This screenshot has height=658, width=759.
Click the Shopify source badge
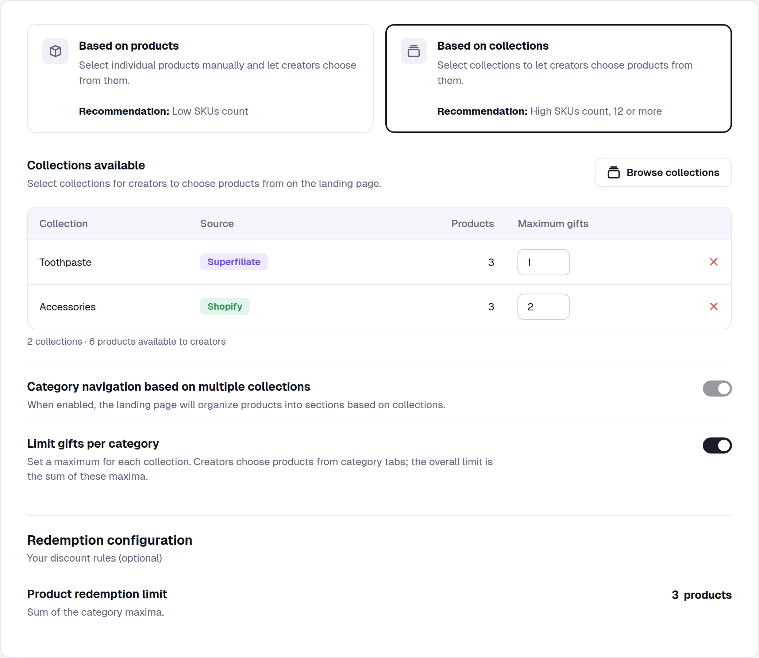coord(224,306)
